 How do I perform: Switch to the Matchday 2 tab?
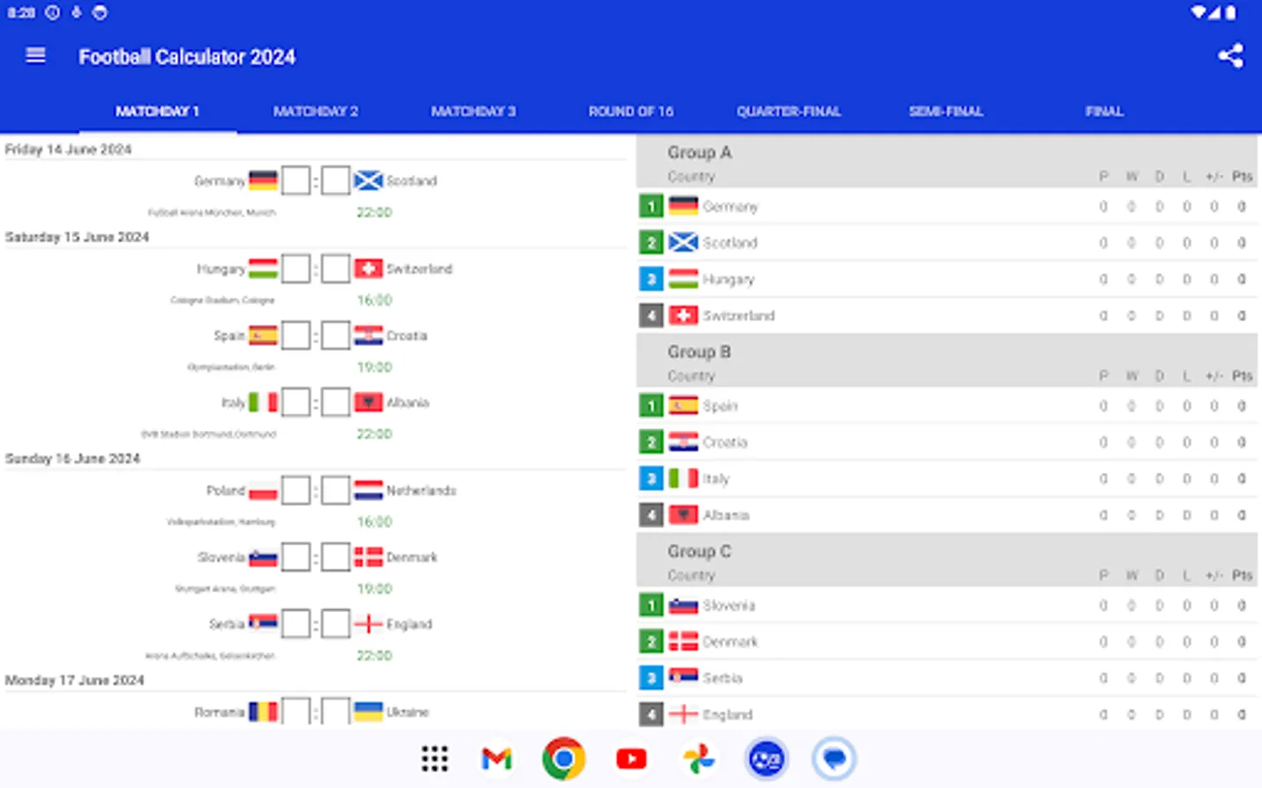click(315, 111)
